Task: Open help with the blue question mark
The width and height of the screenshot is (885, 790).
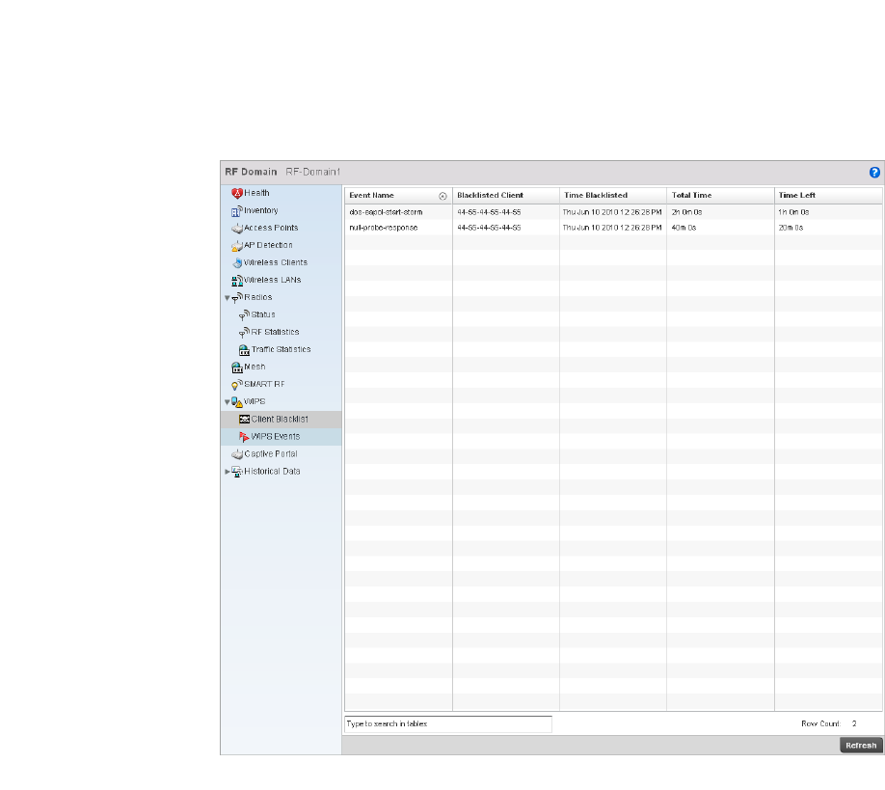Action: [x=874, y=173]
